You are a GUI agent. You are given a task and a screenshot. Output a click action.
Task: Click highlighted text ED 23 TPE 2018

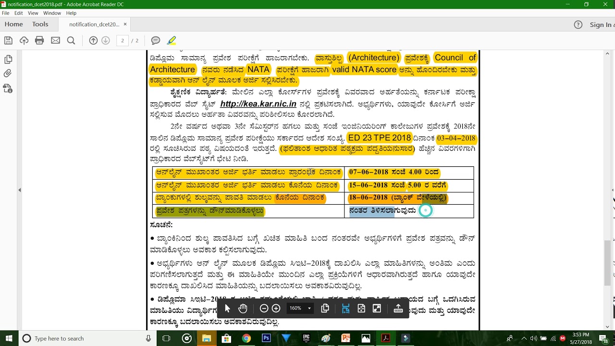click(380, 138)
